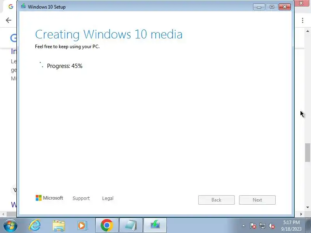Open the Notepad taskbar item
Viewport: 311px width, 233px height.
tap(131, 225)
